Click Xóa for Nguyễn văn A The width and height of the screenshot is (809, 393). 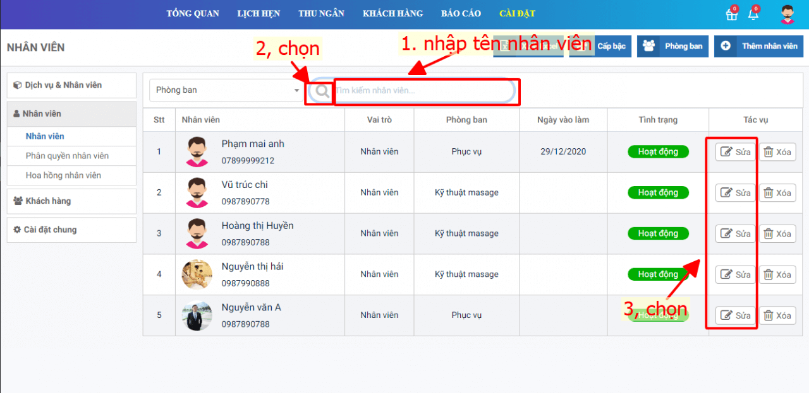(x=777, y=315)
